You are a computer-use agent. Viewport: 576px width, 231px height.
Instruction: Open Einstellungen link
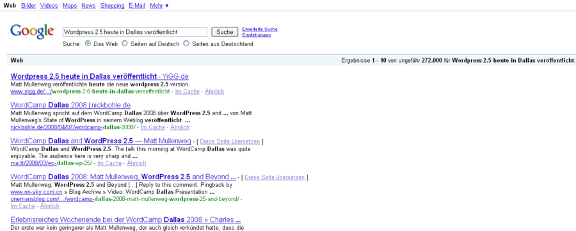(x=257, y=35)
